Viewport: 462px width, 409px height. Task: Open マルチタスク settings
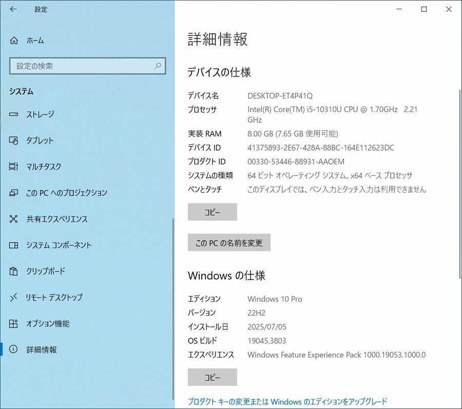pyautogui.click(x=87, y=166)
